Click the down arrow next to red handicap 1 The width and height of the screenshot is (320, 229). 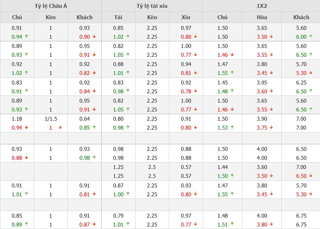60,127
